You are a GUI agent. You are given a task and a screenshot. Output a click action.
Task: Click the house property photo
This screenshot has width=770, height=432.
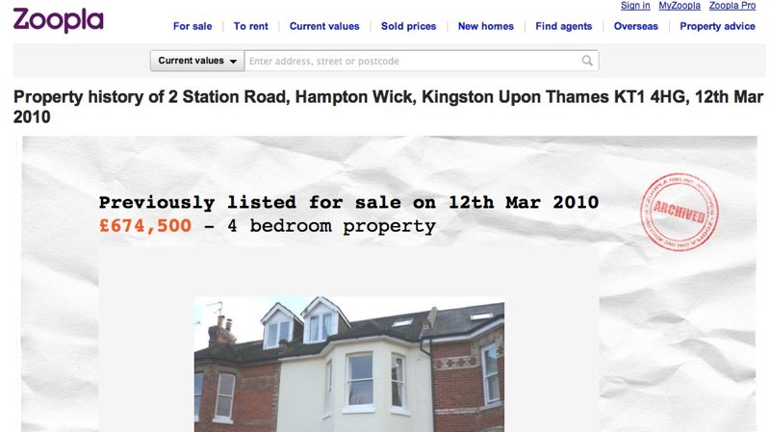point(349,365)
